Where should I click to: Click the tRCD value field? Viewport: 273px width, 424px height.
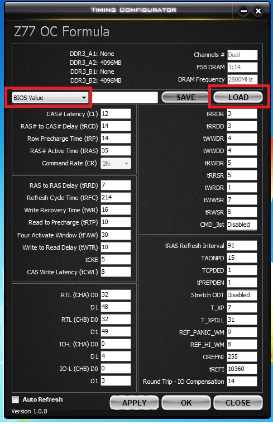116,126
